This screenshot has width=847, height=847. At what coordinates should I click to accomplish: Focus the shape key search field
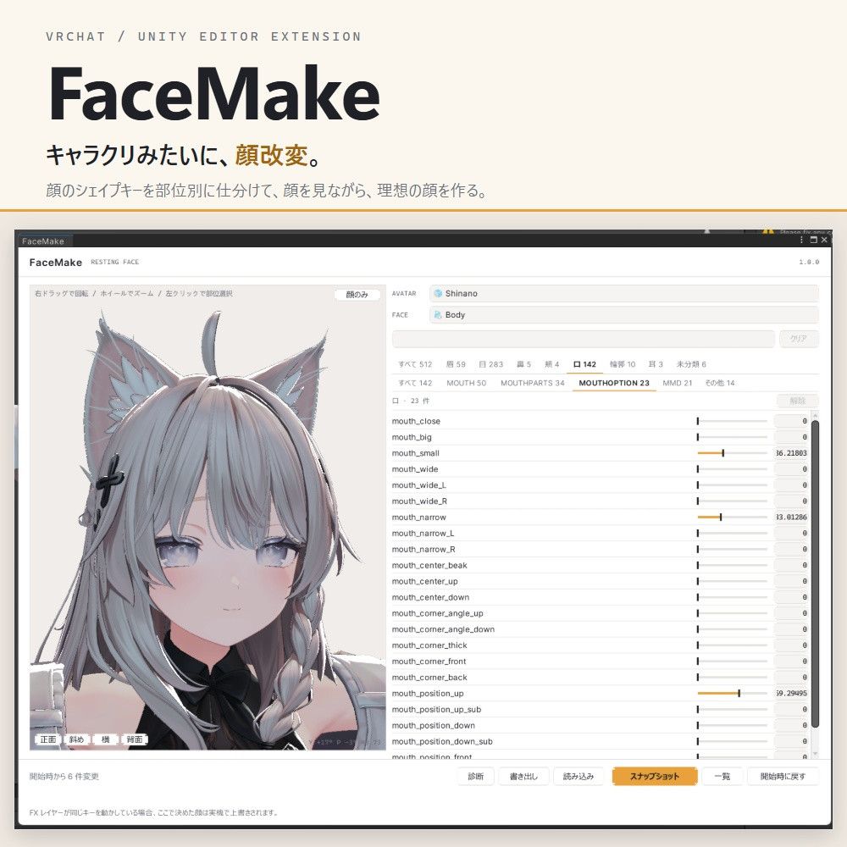pos(584,339)
